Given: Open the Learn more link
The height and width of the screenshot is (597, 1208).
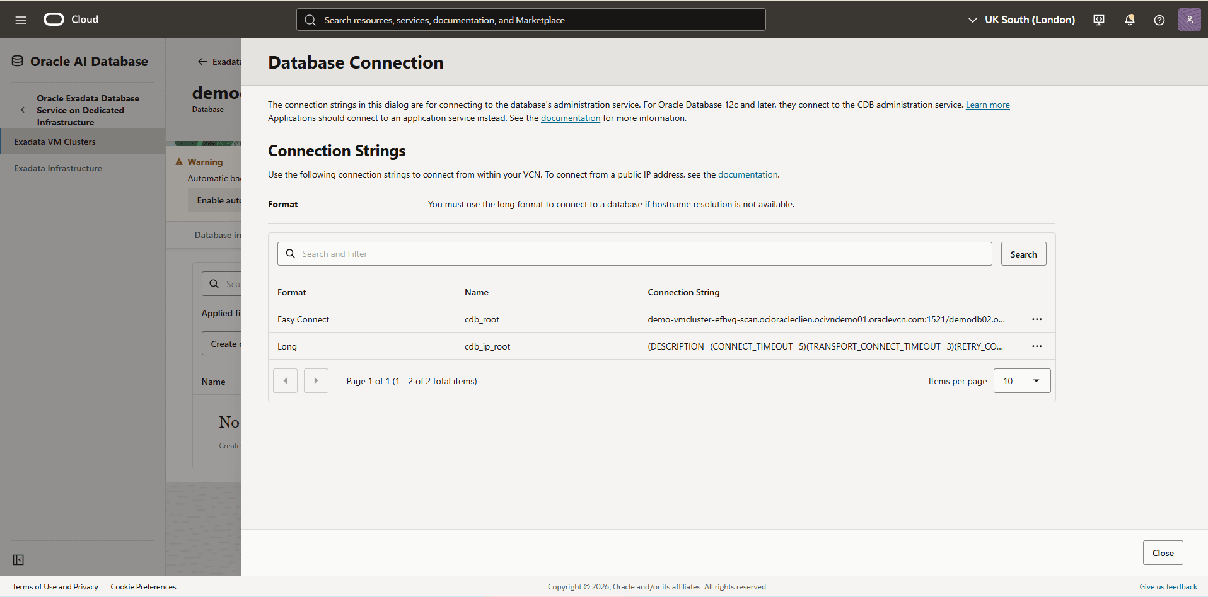Looking at the screenshot, I should click(987, 105).
